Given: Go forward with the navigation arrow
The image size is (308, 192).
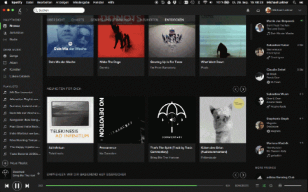Looking at the screenshot, I should (x=27, y=10).
